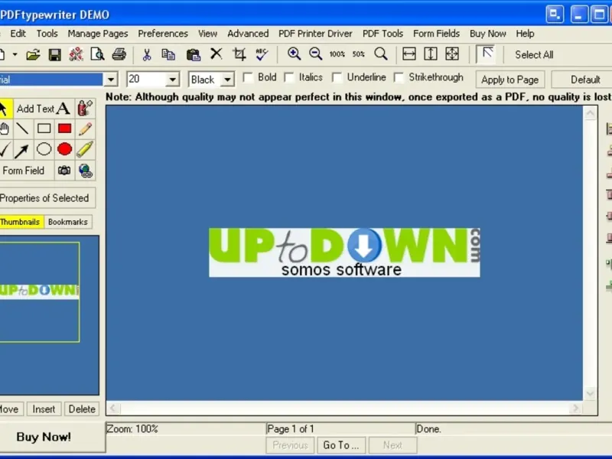Screen dimensions: 612x459
Task: Select the filled red rectangle tool
Action: [x=64, y=129]
